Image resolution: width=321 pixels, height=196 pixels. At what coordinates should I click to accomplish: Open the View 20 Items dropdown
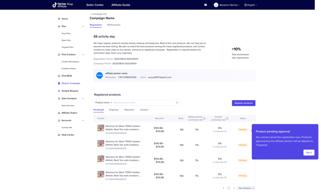click(246, 188)
